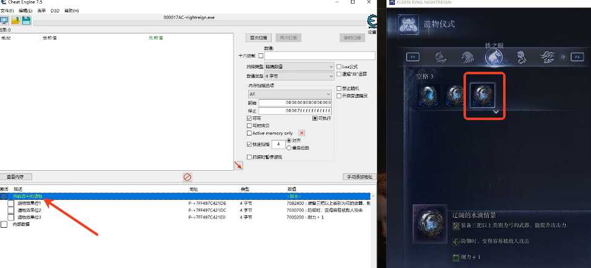Click the F1 key prompt in Nightreign

click(x=413, y=57)
